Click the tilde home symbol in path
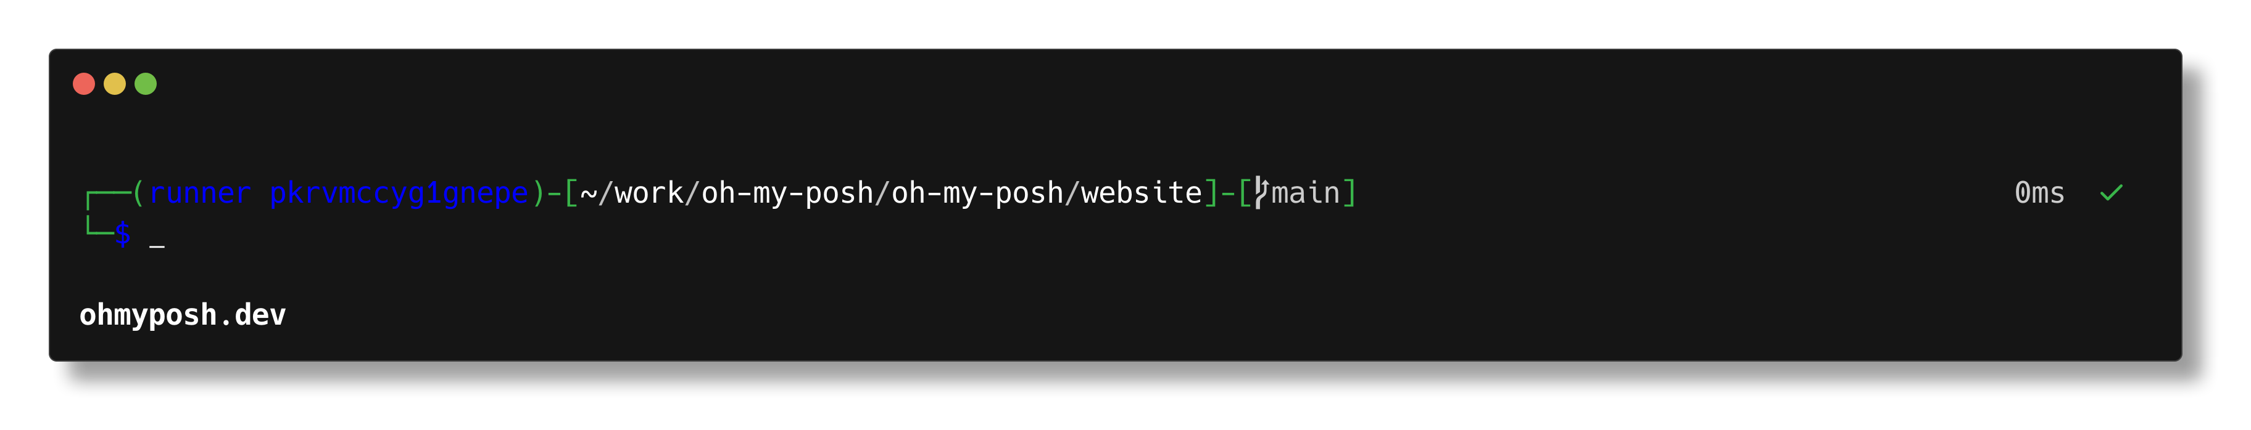2251x430 pixels. (x=588, y=193)
